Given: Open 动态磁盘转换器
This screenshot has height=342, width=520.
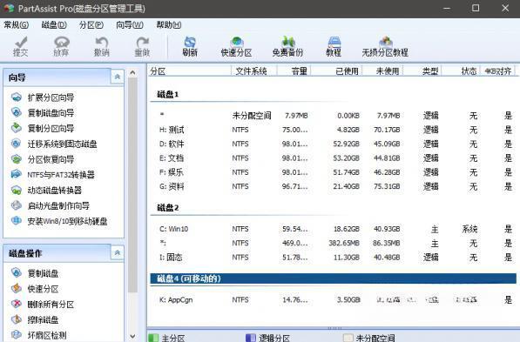Looking at the screenshot, I should (46, 191).
